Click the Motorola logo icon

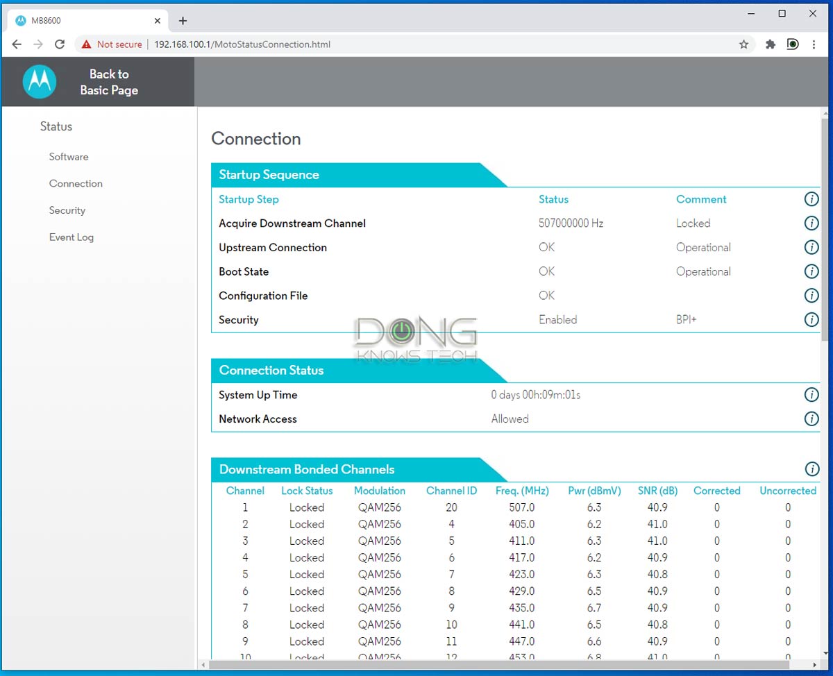(x=40, y=82)
